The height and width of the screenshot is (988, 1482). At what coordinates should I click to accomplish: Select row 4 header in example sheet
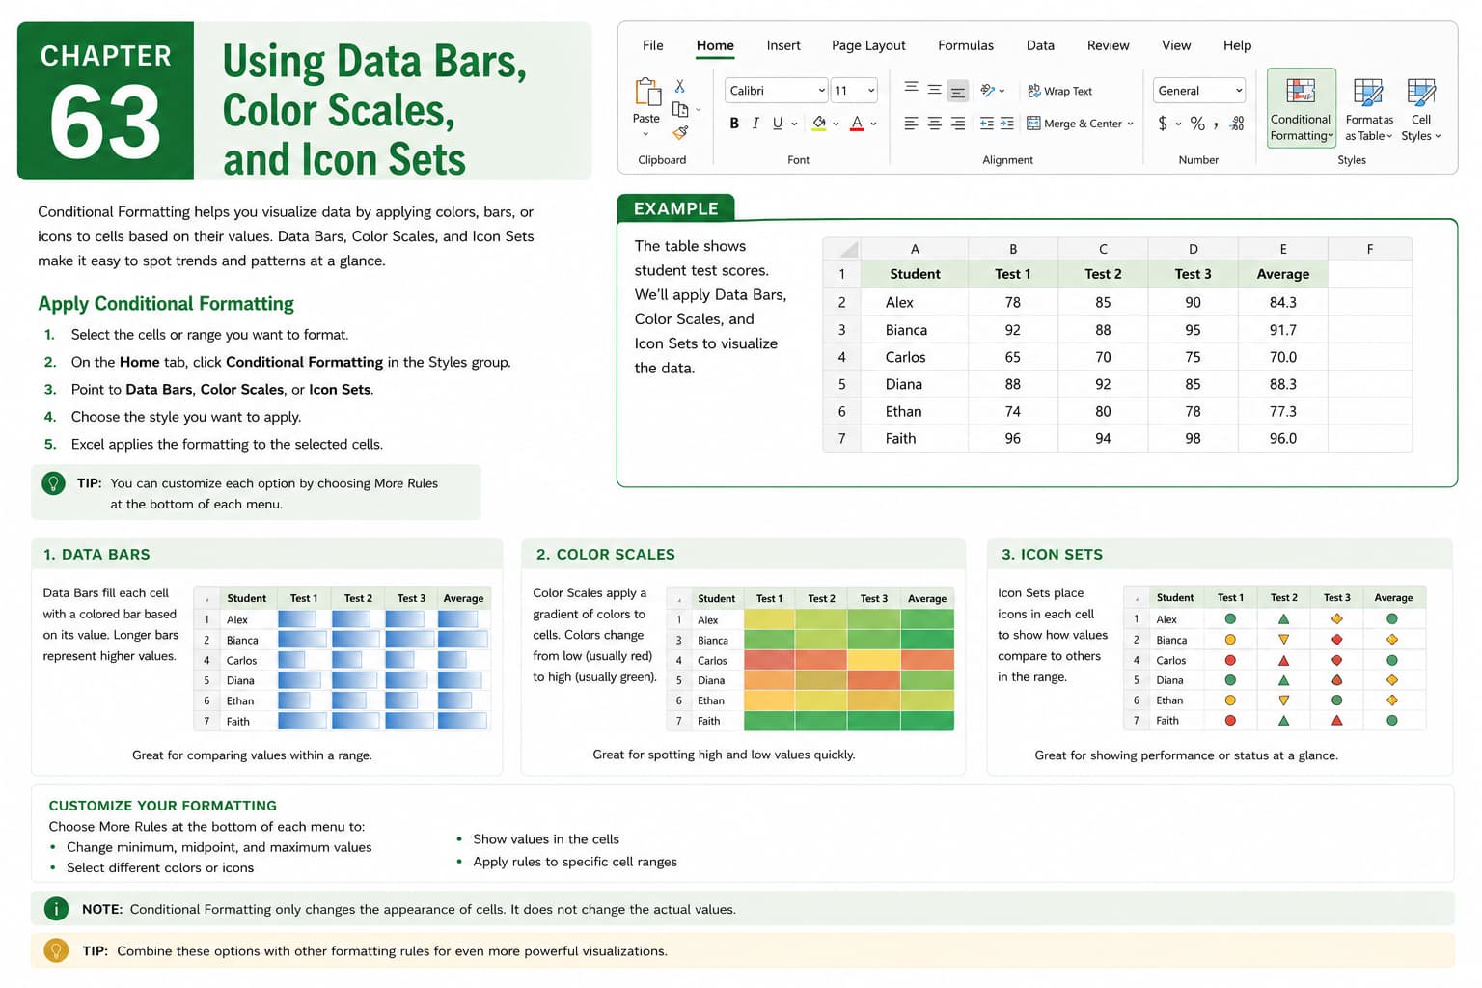[841, 357]
